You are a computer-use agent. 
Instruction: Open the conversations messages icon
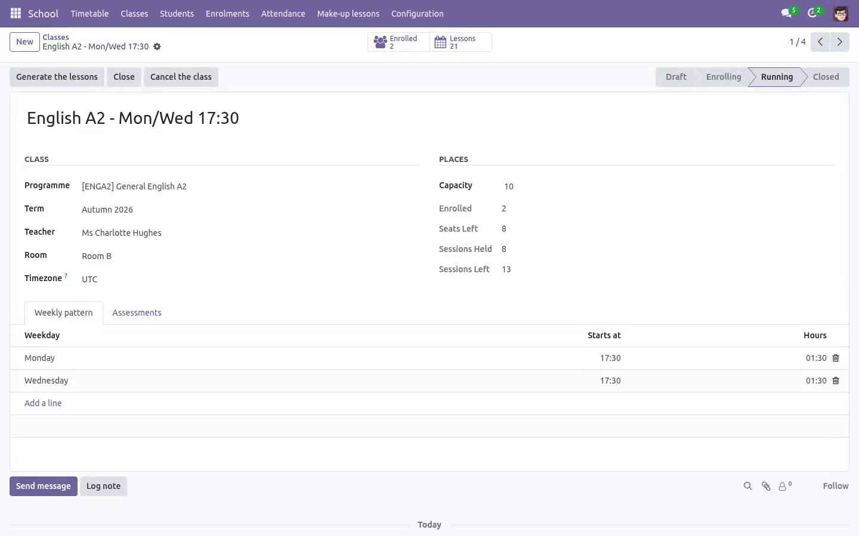point(789,13)
